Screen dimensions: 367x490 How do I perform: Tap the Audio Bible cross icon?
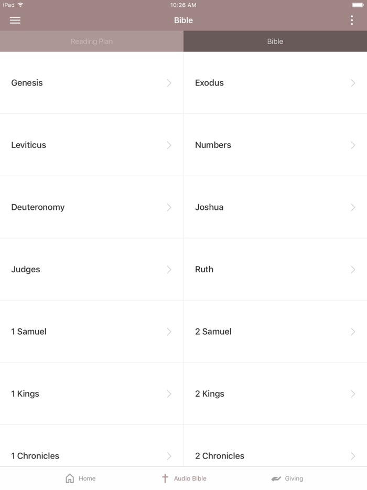(x=165, y=478)
